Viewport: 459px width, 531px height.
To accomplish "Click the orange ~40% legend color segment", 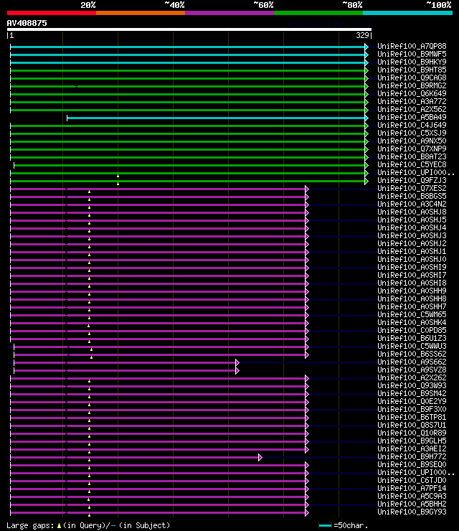I will (141, 13).
